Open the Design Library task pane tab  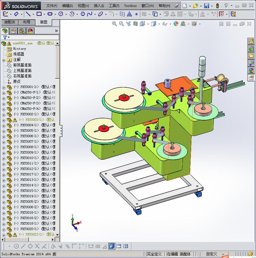coord(251,49)
